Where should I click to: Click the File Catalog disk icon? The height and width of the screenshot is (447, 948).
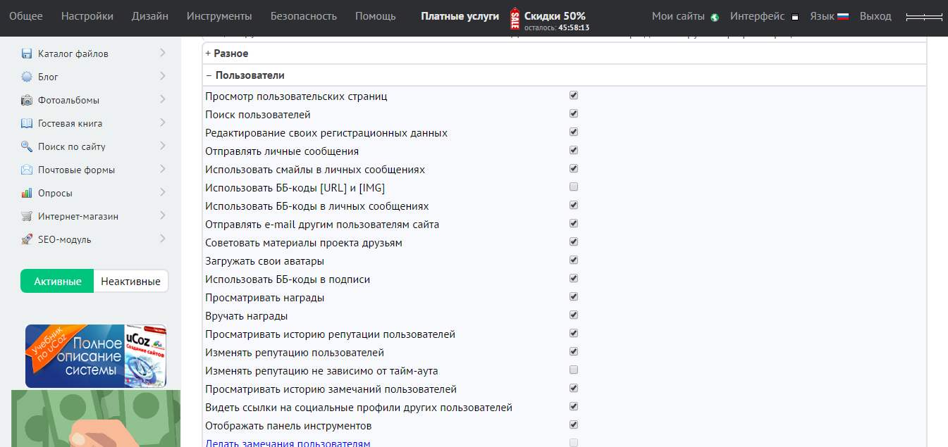[x=27, y=53]
